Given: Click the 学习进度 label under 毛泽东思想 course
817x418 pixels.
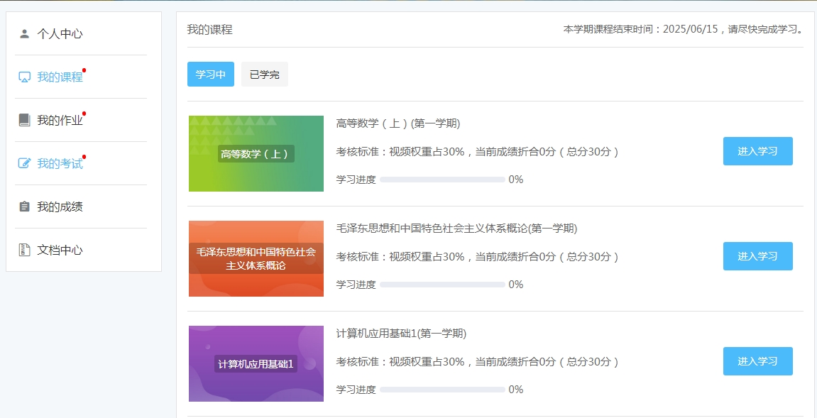Looking at the screenshot, I should coord(356,285).
